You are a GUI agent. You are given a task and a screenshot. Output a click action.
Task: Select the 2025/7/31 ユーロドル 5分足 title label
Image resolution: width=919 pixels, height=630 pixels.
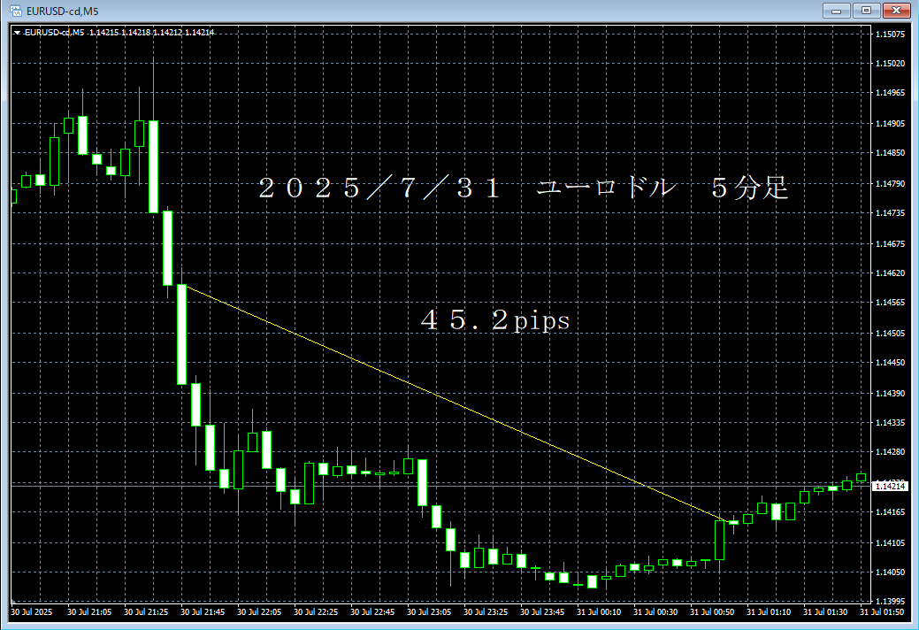tap(524, 188)
